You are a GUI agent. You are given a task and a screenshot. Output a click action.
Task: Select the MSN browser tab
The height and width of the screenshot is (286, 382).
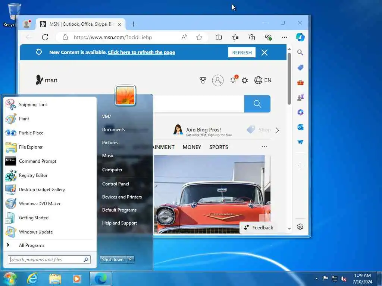pos(81,24)
